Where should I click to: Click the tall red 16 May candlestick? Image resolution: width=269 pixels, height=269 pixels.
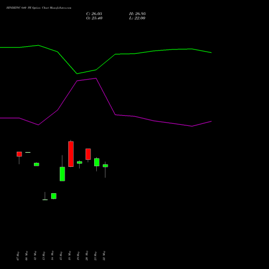(x=71, y=154)
